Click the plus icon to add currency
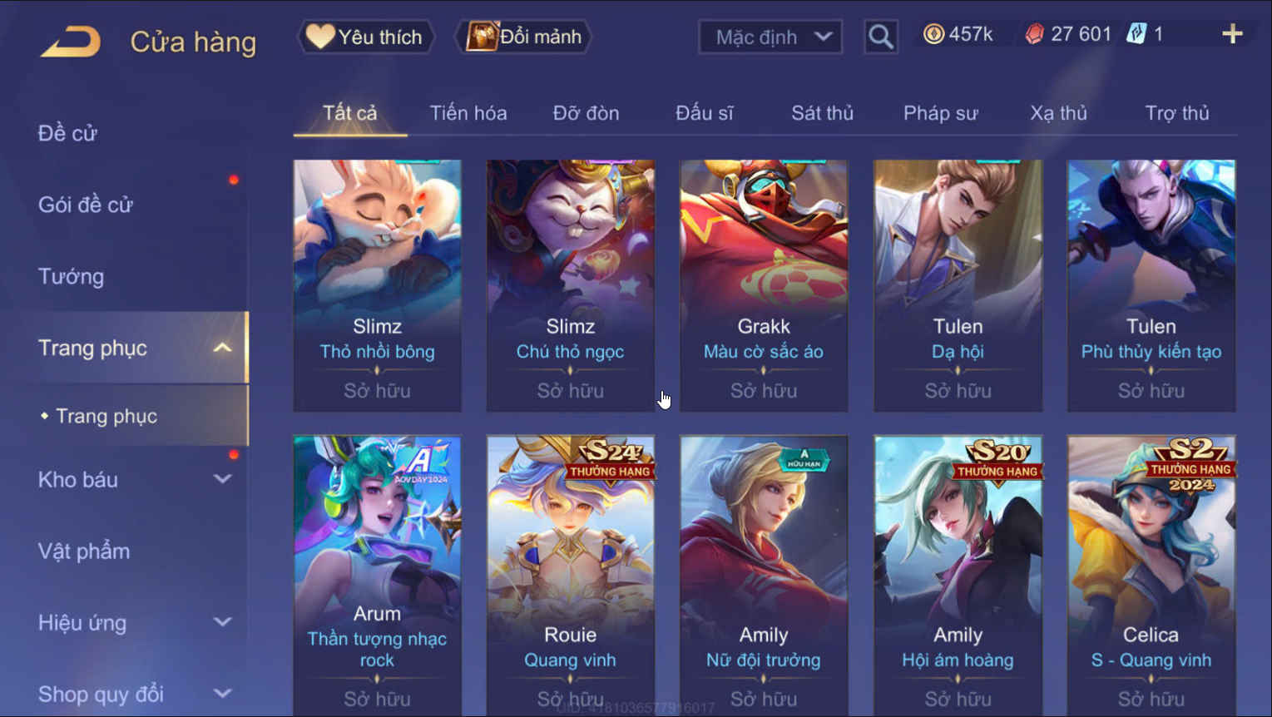Image resolution: width=1272 pixels, height=717 pixels. pos(1232,34)
